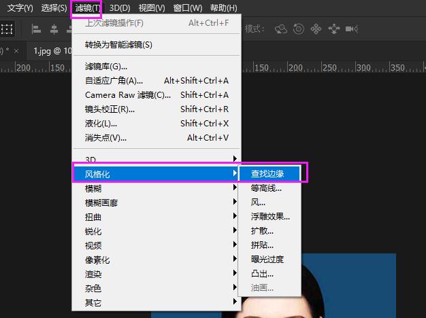Select the 3D roll mode icon
This screenshot has height=318, width=426.
click(x=299, y=29)
